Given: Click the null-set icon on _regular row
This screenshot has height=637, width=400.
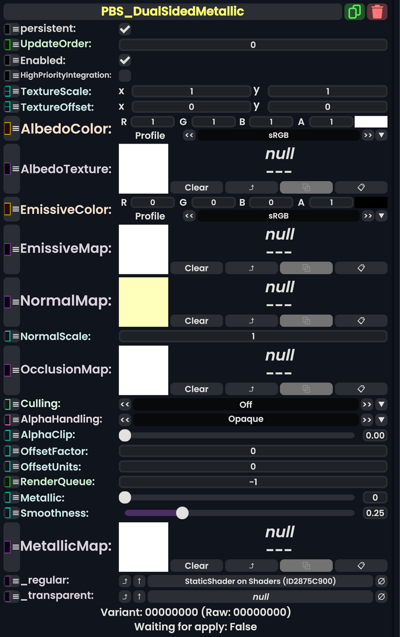Looking at the screenshot, I should tap(382, 581).
